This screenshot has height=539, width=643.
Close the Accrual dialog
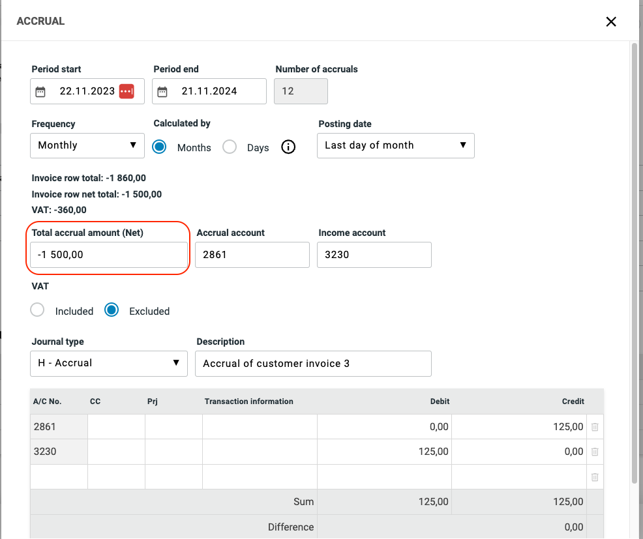pos(611,22)
